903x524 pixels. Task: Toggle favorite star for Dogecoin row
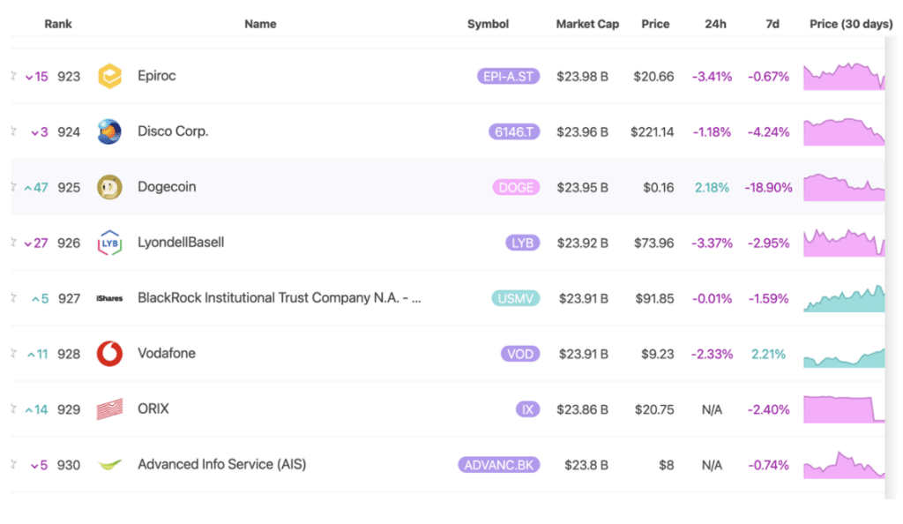tap(13, 186)
